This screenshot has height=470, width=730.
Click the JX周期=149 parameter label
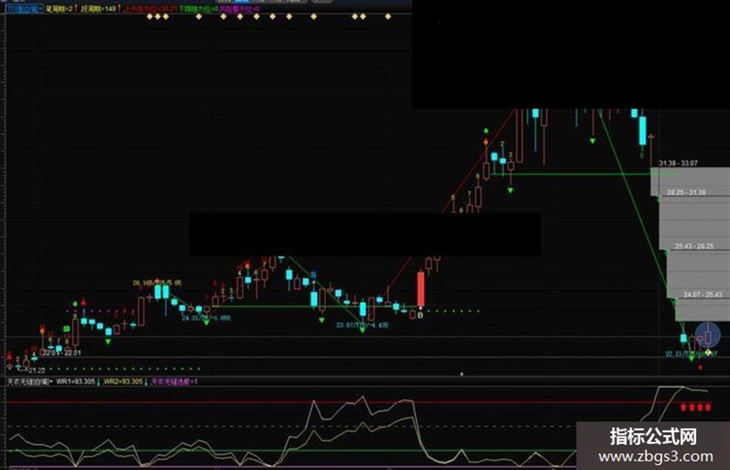[x=98, y=8]
